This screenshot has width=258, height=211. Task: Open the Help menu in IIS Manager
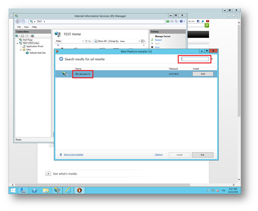click(x=34, y=27)
